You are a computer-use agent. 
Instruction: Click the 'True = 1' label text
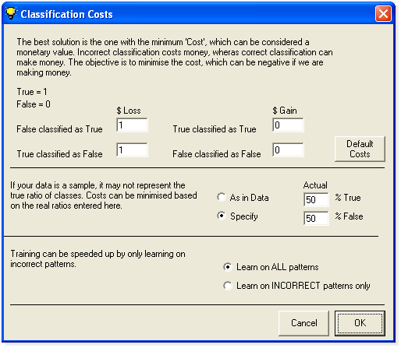click(32, 92)
